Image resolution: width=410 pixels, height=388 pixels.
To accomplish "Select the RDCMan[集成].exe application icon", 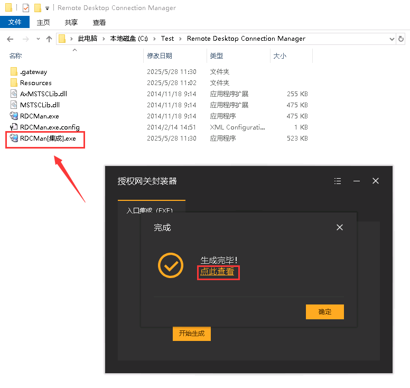I will pos(14,138).
